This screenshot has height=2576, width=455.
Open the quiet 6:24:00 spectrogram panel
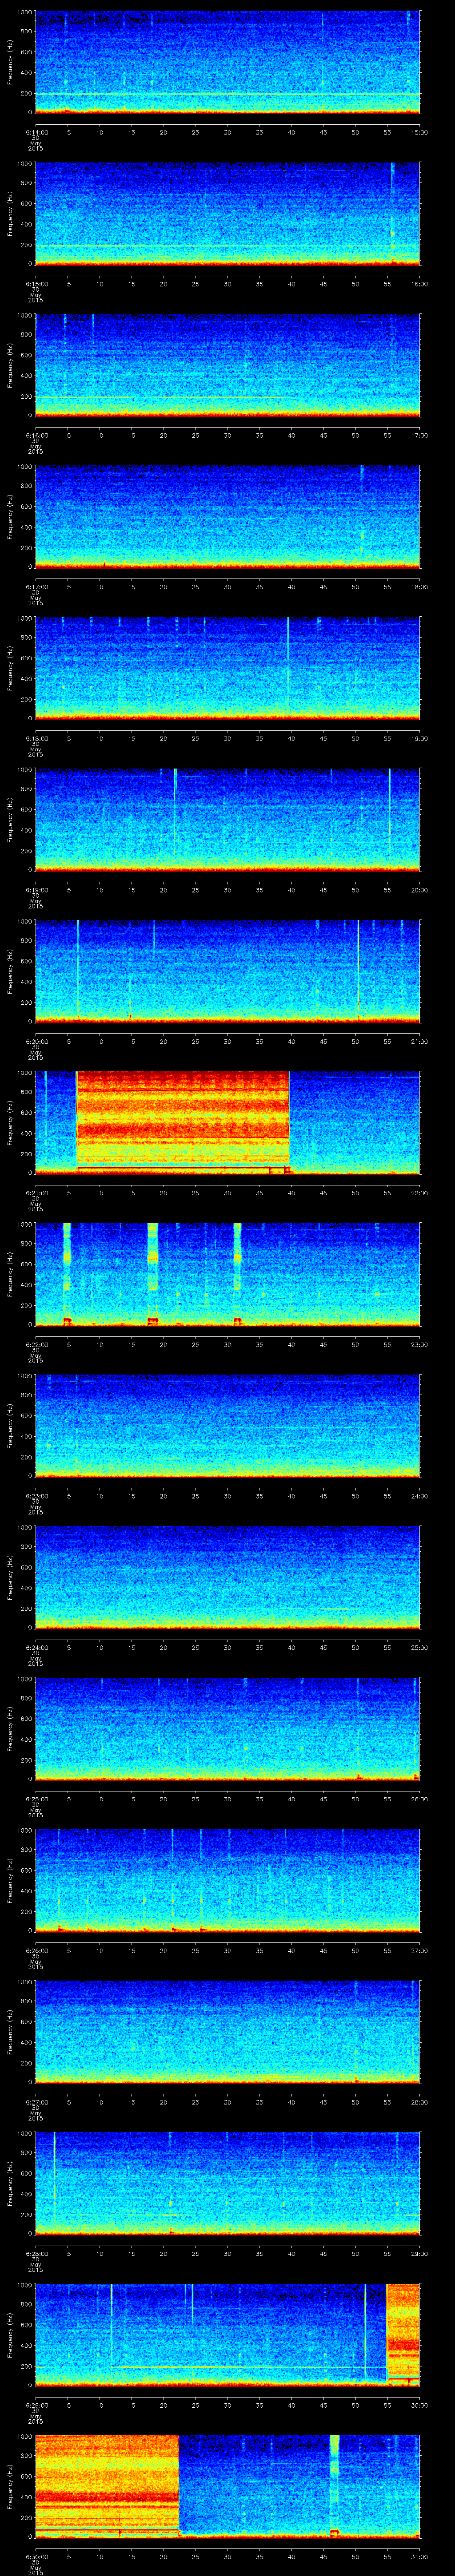click(227, 1575)
